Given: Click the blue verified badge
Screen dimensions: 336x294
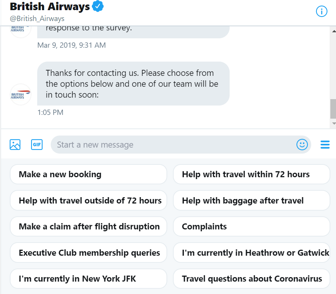Looking at the screenshot, I should [98, 6].
